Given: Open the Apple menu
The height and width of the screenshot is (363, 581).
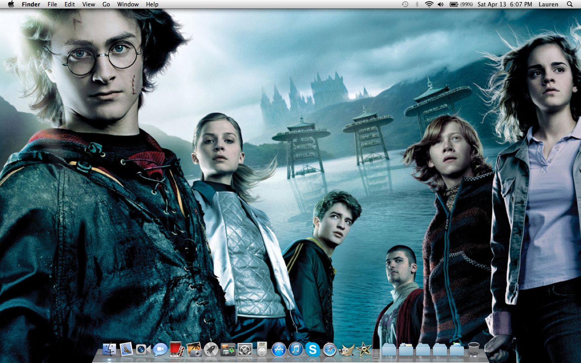Looking at the screenshot, I should pyautogui.click(x=11, y=4).
